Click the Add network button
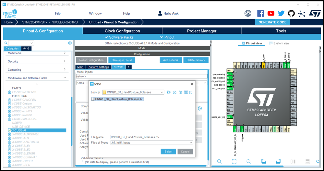The image size is (324, 171). [x=171, y=60]
